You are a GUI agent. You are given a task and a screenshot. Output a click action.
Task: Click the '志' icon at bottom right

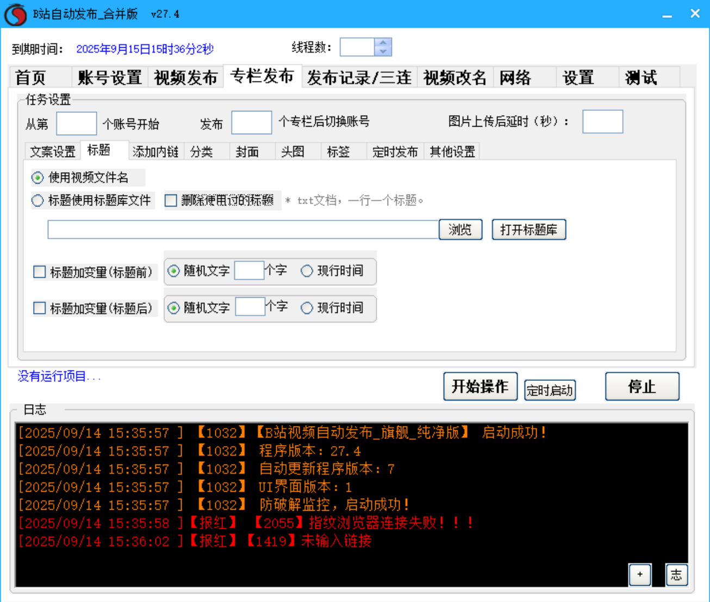676,575
